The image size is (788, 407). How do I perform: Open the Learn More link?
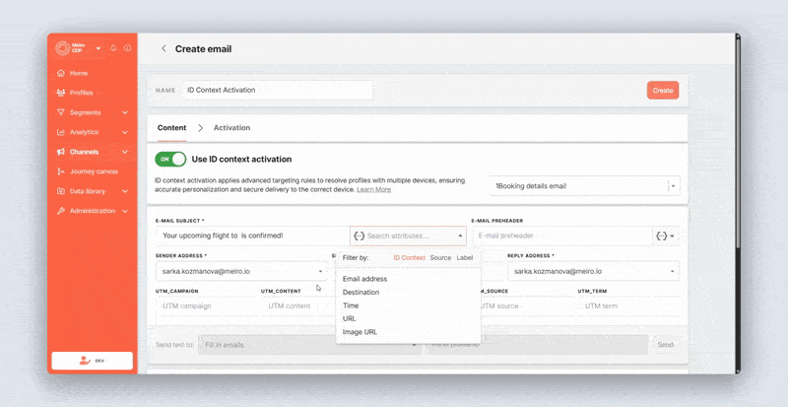(x=373, y=189)
